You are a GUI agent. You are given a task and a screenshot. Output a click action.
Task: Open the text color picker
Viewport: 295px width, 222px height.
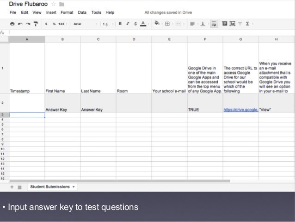pos(143,23)
